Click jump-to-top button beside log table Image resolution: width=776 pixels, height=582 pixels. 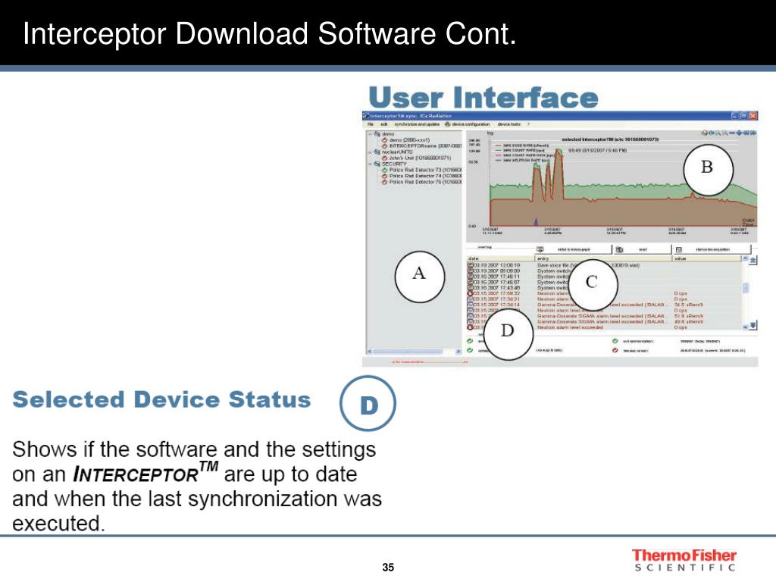753,261
